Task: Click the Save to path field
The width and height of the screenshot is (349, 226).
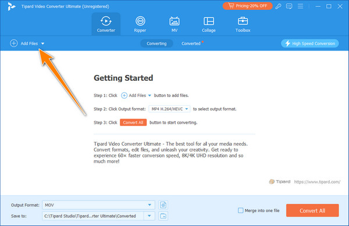Action: (x=93, y=216)
